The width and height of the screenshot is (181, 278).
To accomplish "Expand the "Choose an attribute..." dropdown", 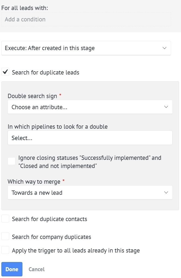I will [86, 107].
